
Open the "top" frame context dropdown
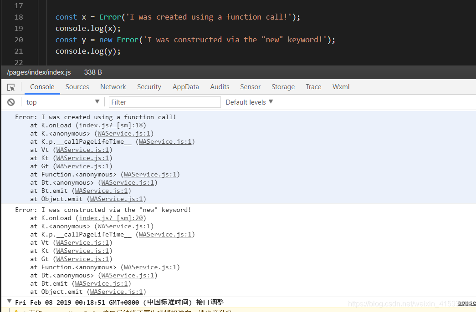pos(62,102)
